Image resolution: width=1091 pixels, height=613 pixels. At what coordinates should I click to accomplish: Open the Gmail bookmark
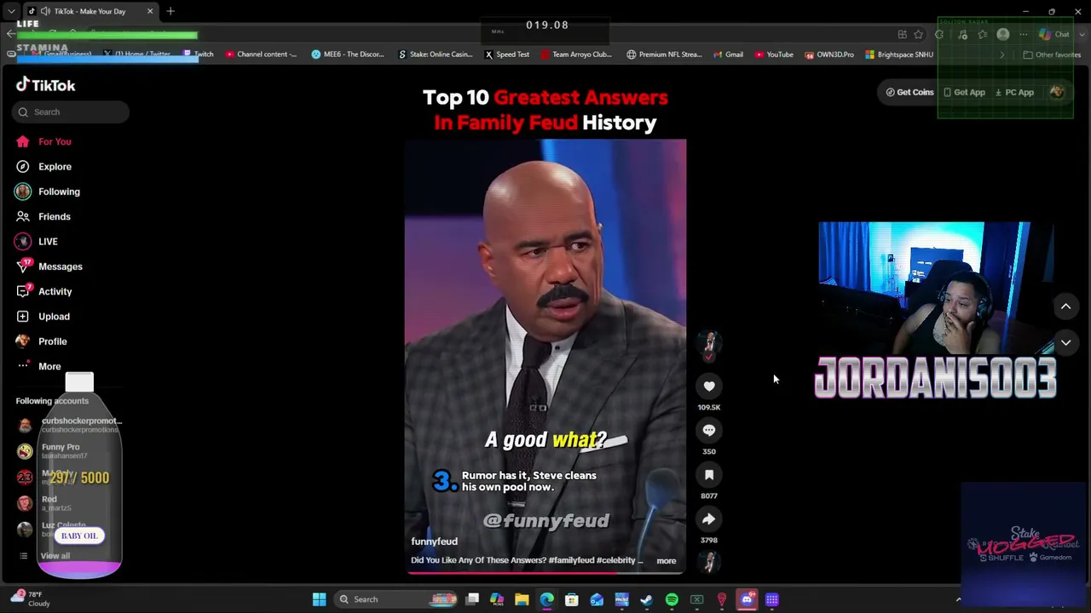click(728, 54)
